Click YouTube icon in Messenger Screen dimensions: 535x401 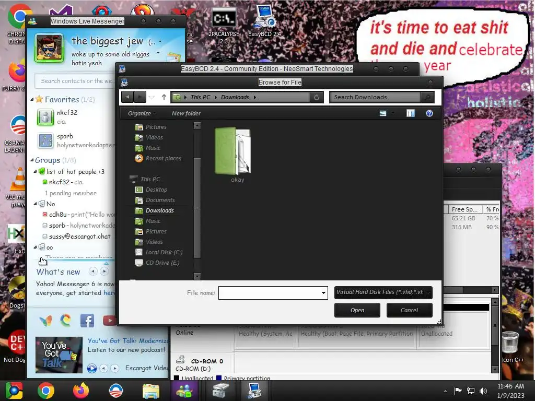(109, 321)
